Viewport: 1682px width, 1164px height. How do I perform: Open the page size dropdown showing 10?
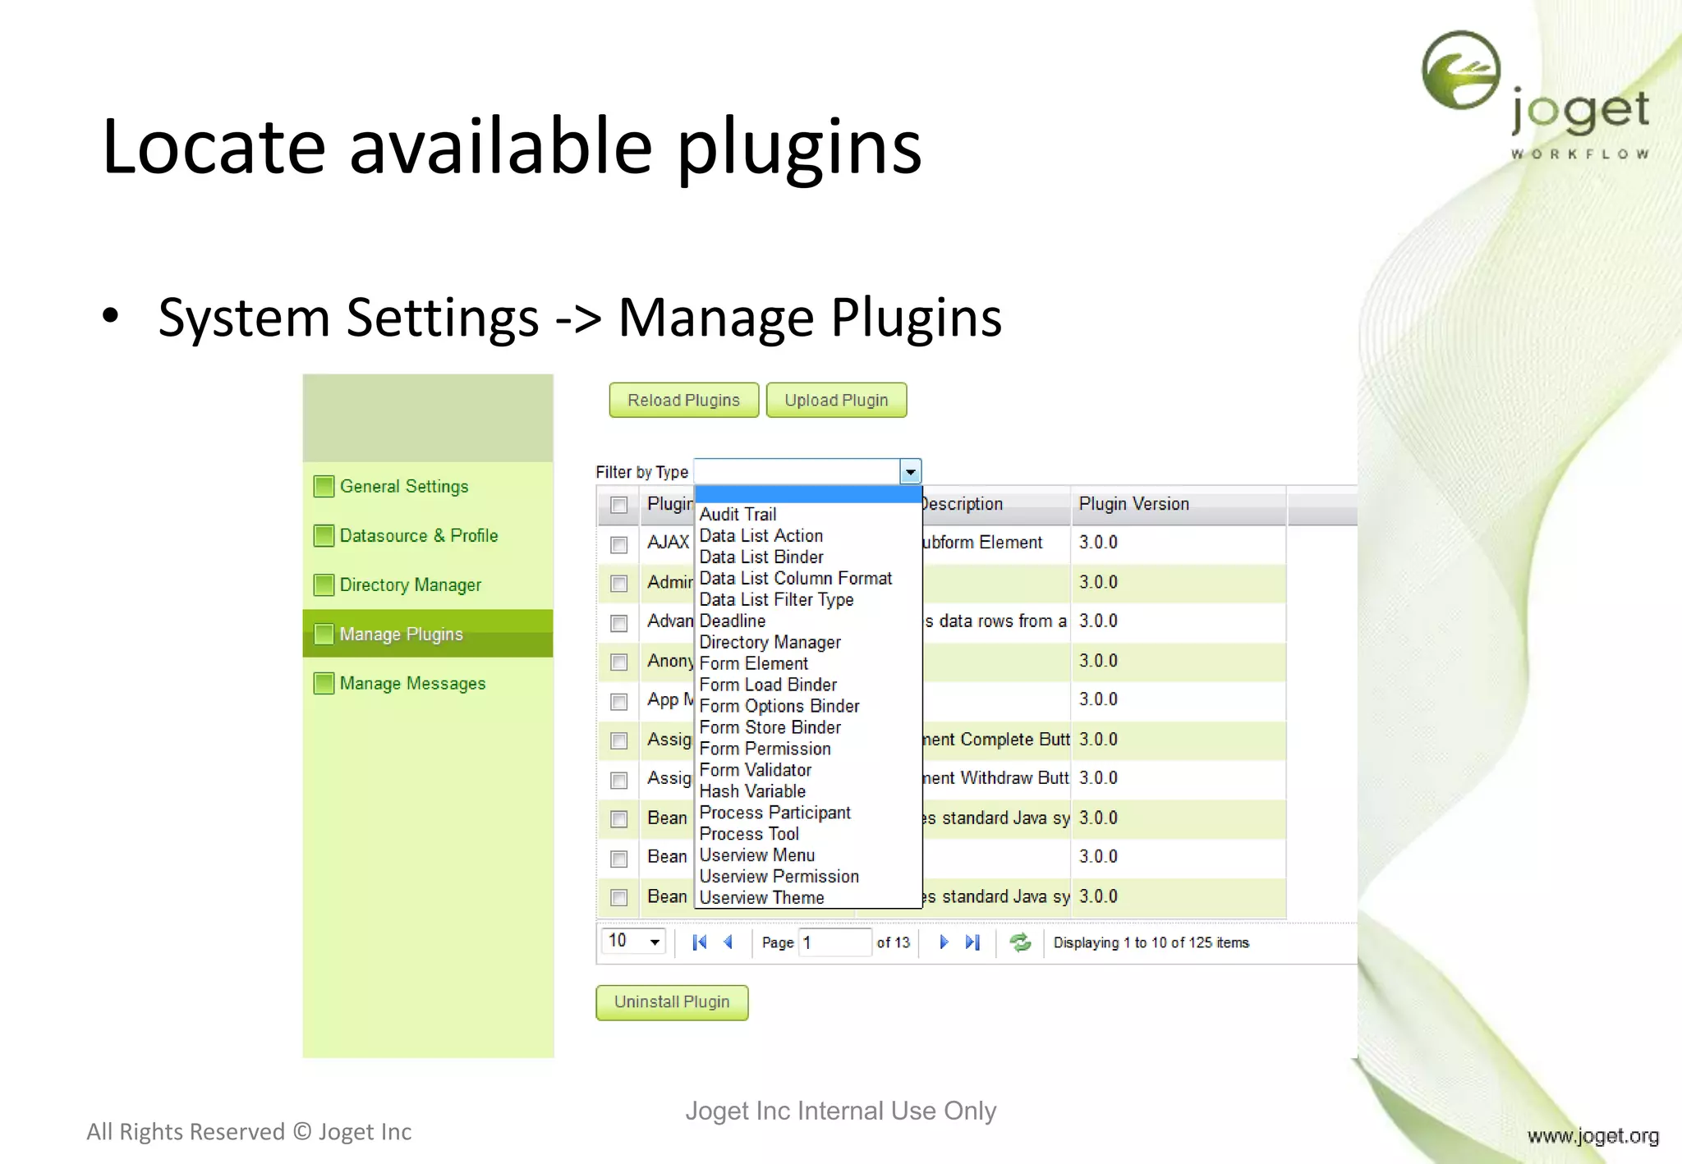[634, 942]
